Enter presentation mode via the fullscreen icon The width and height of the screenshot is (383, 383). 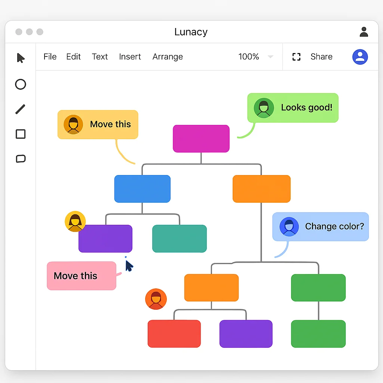point(296,56)
